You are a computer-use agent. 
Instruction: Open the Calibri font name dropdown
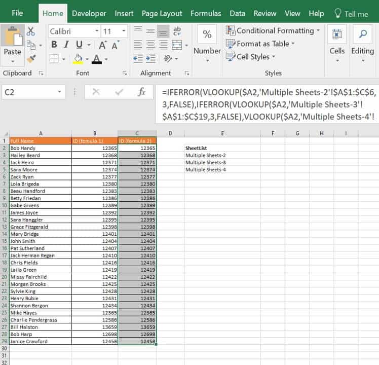(97, 31)
